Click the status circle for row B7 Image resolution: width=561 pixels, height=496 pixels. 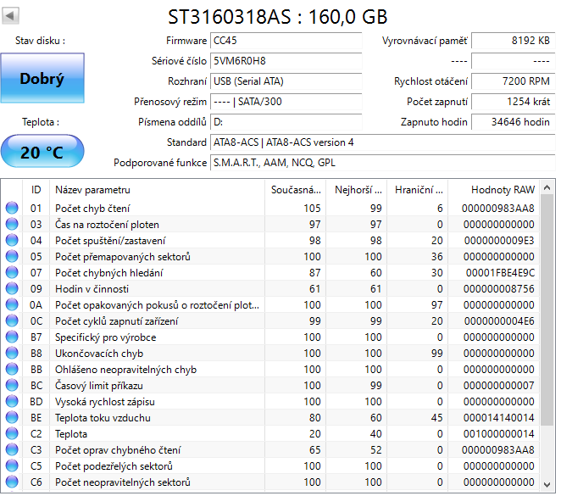12,337
